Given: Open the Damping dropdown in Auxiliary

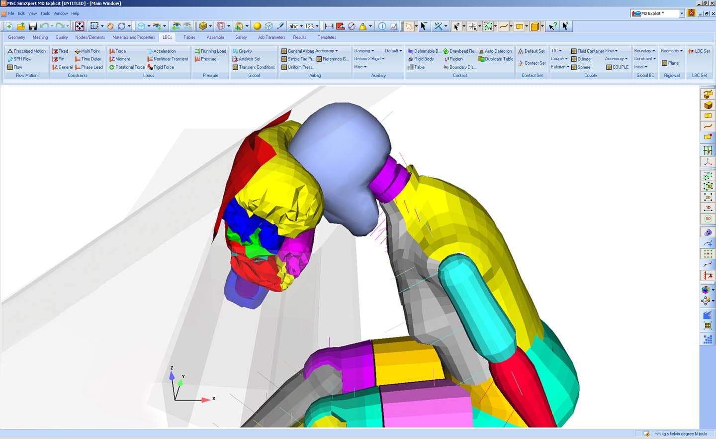Looking at the screenshot, I should 363,50.
